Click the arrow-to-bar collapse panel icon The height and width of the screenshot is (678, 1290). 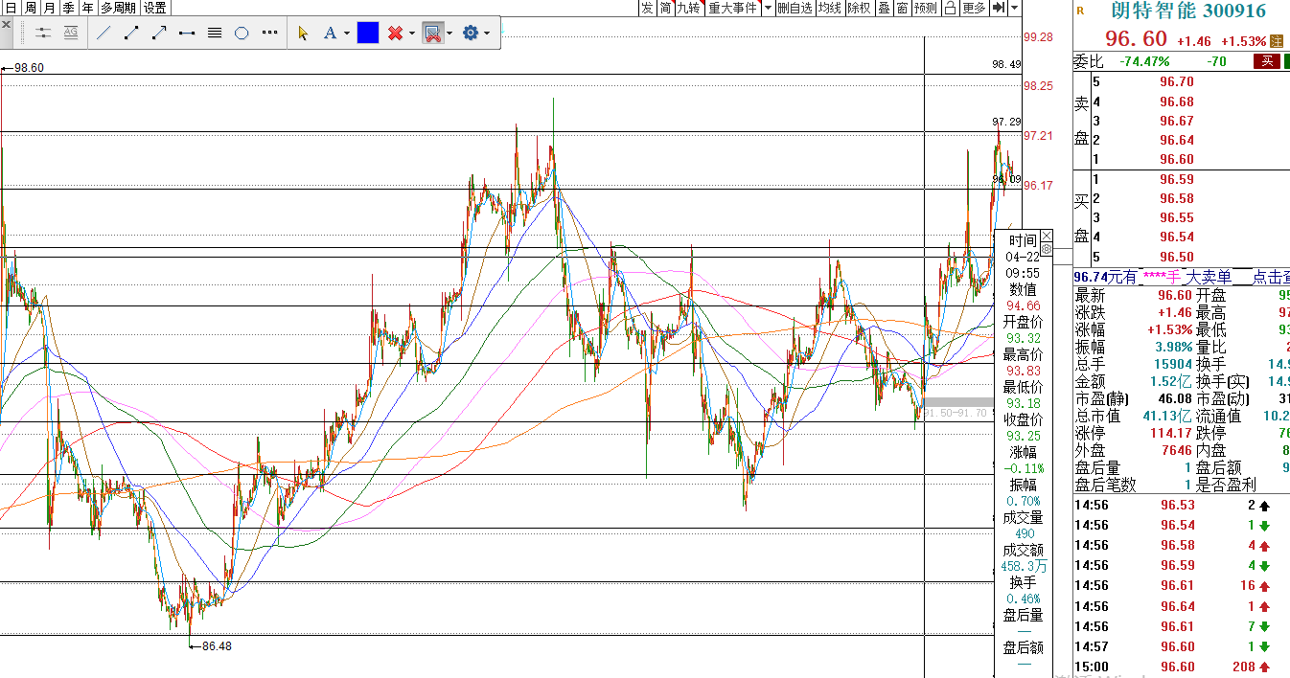click(x=998, y=8)
